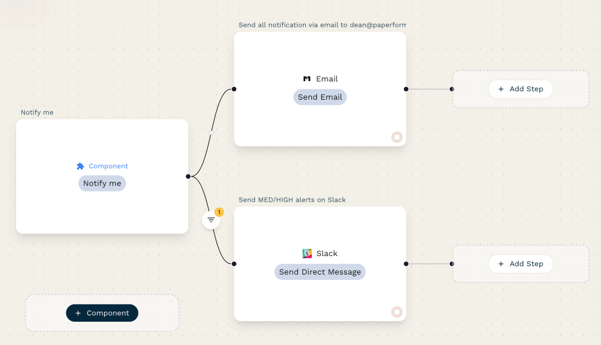601x345 pixels.
Task: Click the output port dot on Notify me
Action: tap(188, 176)
